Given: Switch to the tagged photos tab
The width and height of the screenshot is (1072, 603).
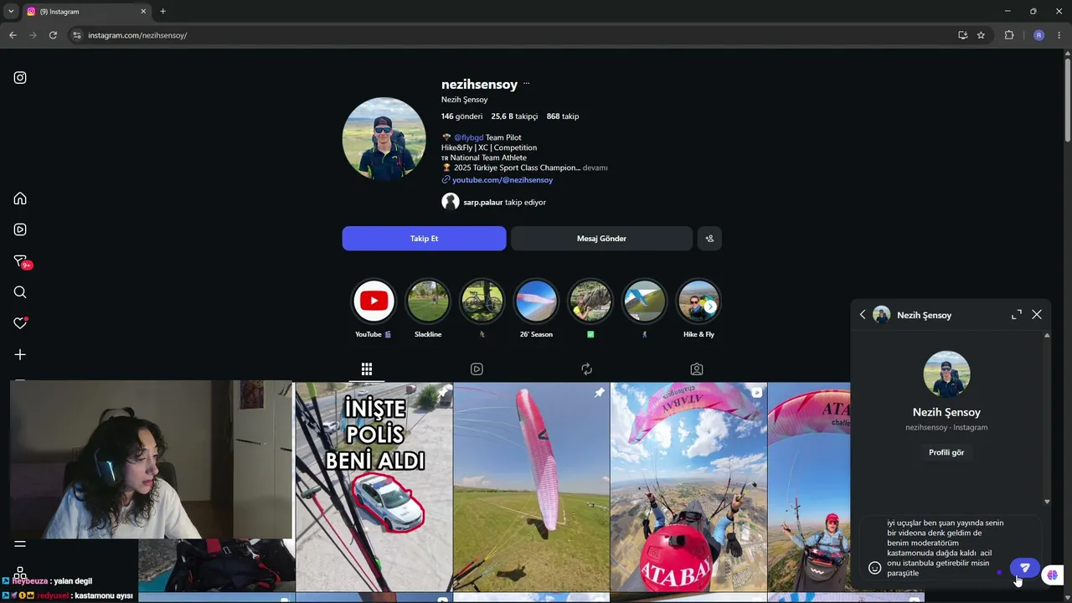Looking at the screenshot, I should tap(696, 369).
